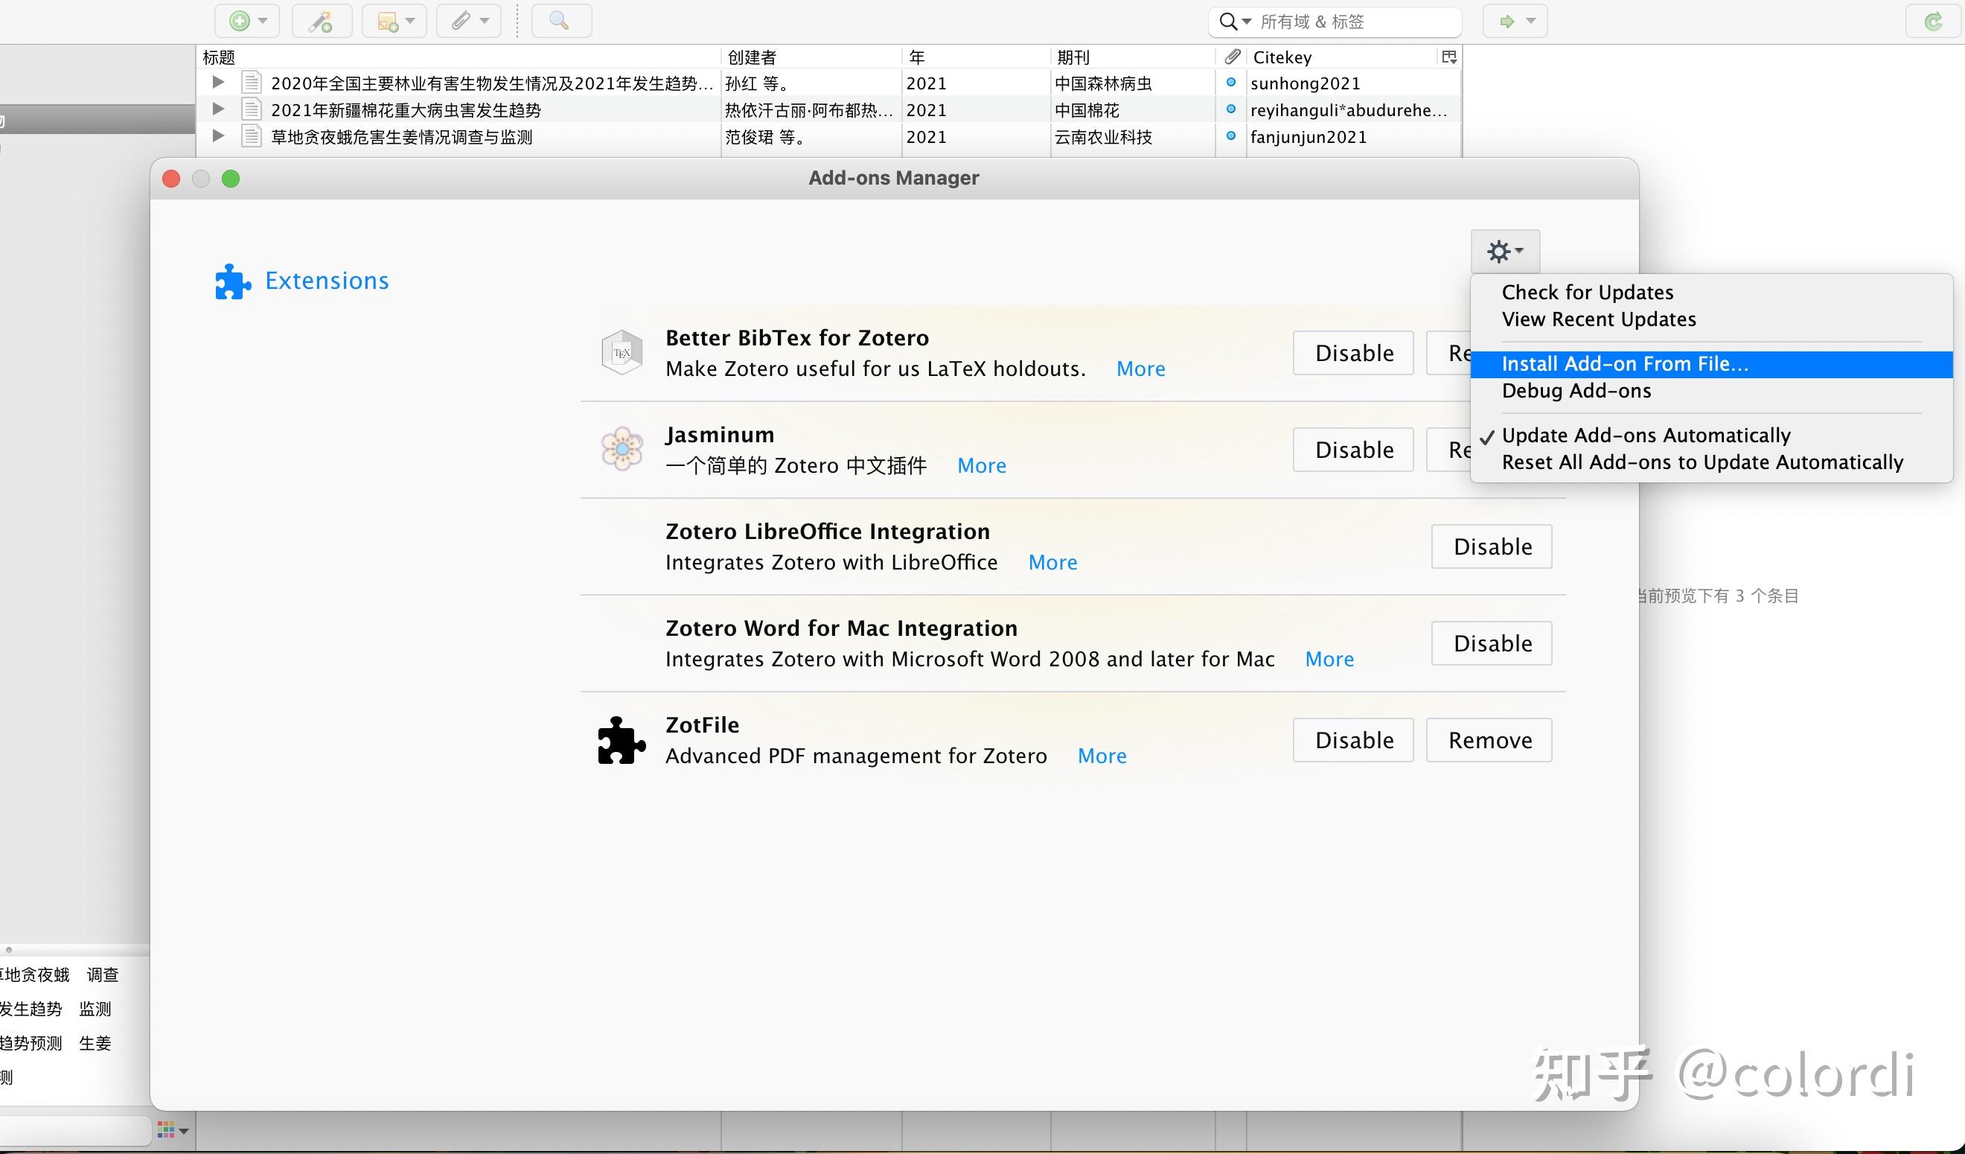Click the magic wand add-by-identifier icon
This screenshot has height=1154, width=1965.
(321, 21)
